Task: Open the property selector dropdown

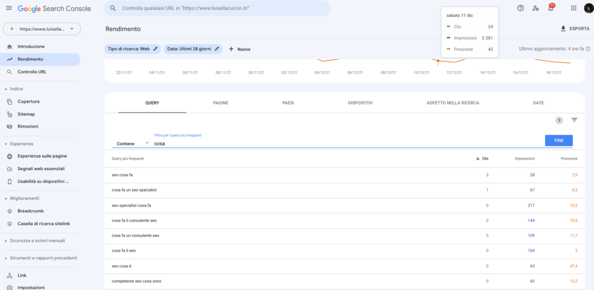Action: [42, 29]
